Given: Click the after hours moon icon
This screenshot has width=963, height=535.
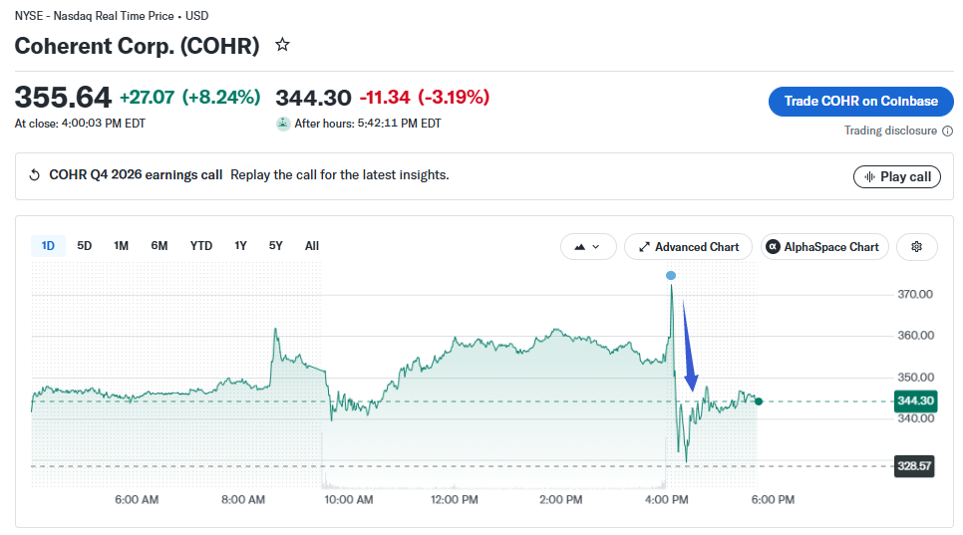Looking at the screenshot, I should point(282,124).
